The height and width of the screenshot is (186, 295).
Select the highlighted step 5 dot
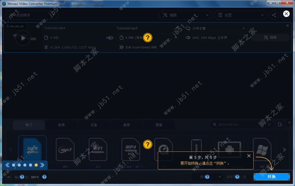pos(36,165)
